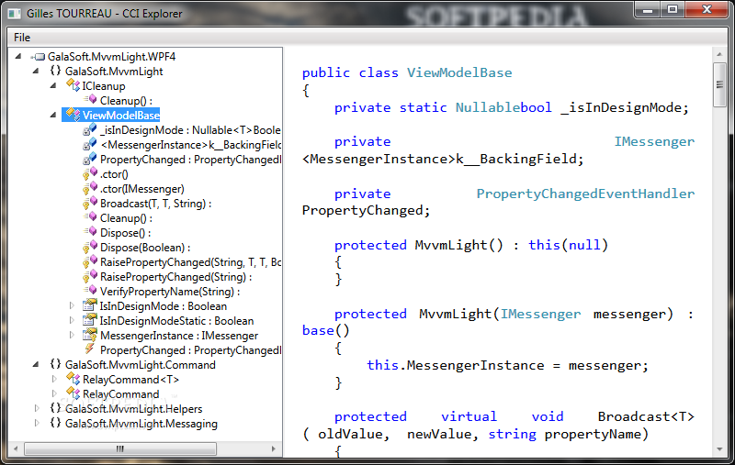Click the method icon beside RaisePropertyChanged(String, T, T
This screenshot has height=465, width=735.
pos(90,261)
